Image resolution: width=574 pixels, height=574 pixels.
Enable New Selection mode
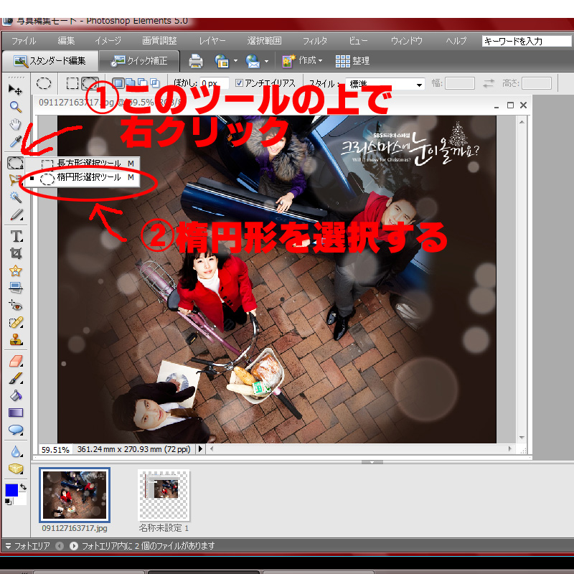point(118,83)
